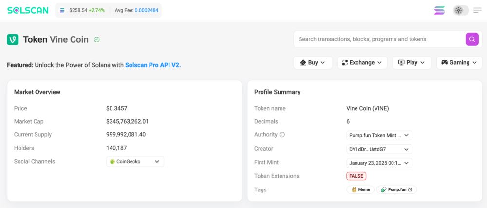The image size is (487, 208).
Task: Follow the Solscan Pro API V2 link
Action: [153, 65]
